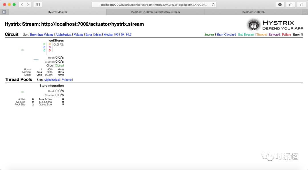Sort circuits by Volume

point(79,34)
